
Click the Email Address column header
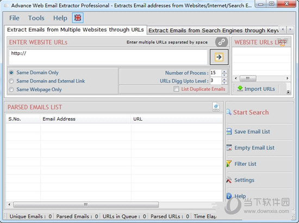click(85, 119)
